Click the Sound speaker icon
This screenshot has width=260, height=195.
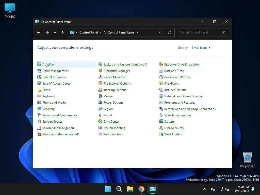[100, 115]
